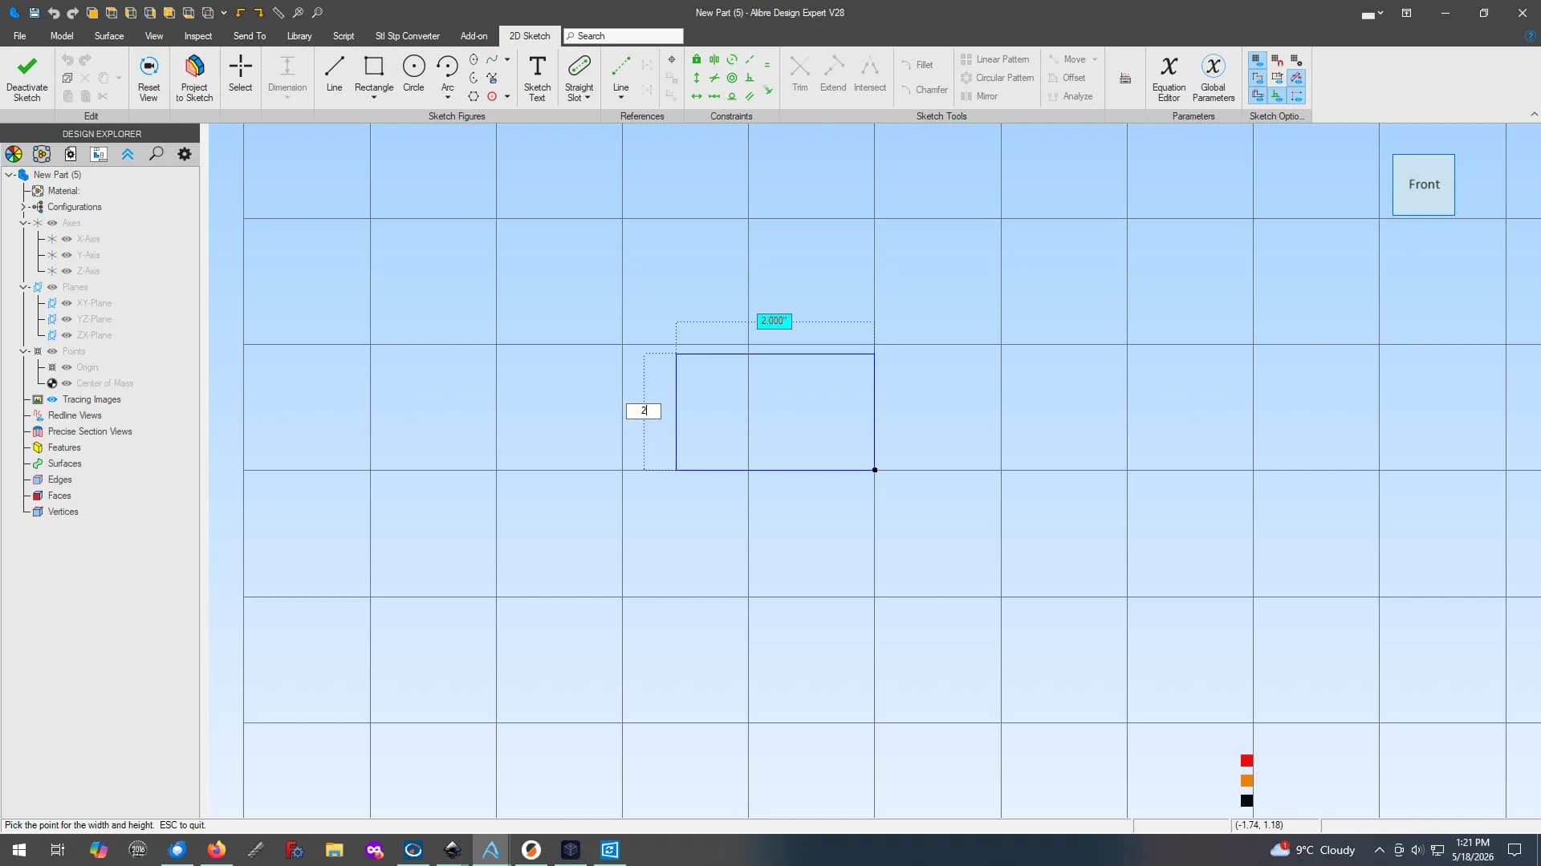Screen dimensions: 1541x866
Task: Pick the Circle sketch tool
Action: tap(413, 74)
